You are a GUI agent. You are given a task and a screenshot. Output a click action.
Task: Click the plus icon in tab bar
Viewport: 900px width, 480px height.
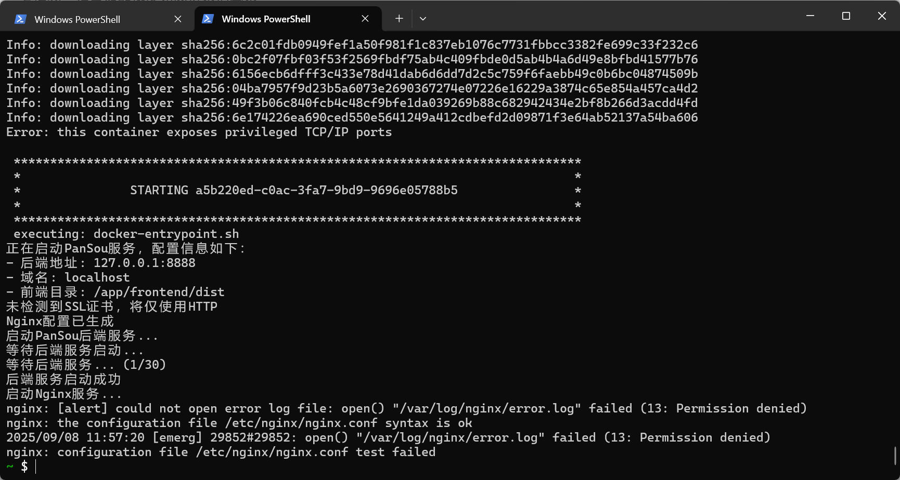tap(398, 18)
